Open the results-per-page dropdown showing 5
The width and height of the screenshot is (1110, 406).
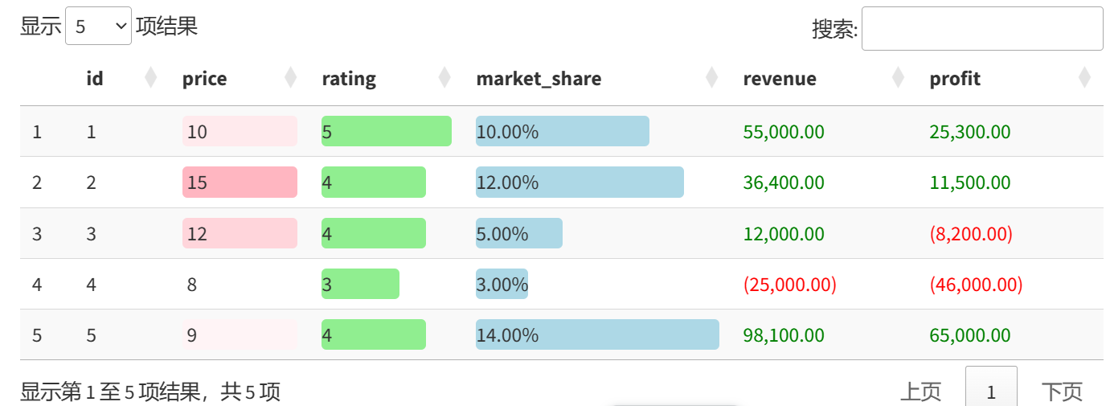[x=98, y=27]
